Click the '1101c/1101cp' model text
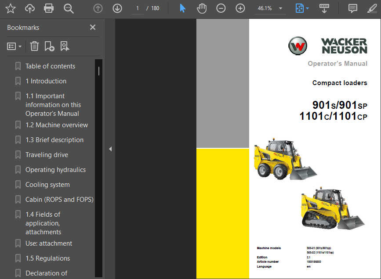The width and height of the screenshot is (381, 279). point(333,116)
